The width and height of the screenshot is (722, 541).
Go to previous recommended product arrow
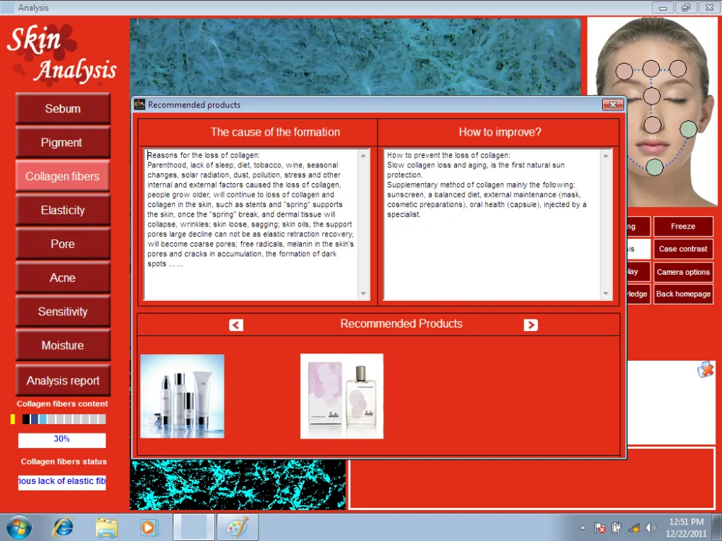[236, 325]
